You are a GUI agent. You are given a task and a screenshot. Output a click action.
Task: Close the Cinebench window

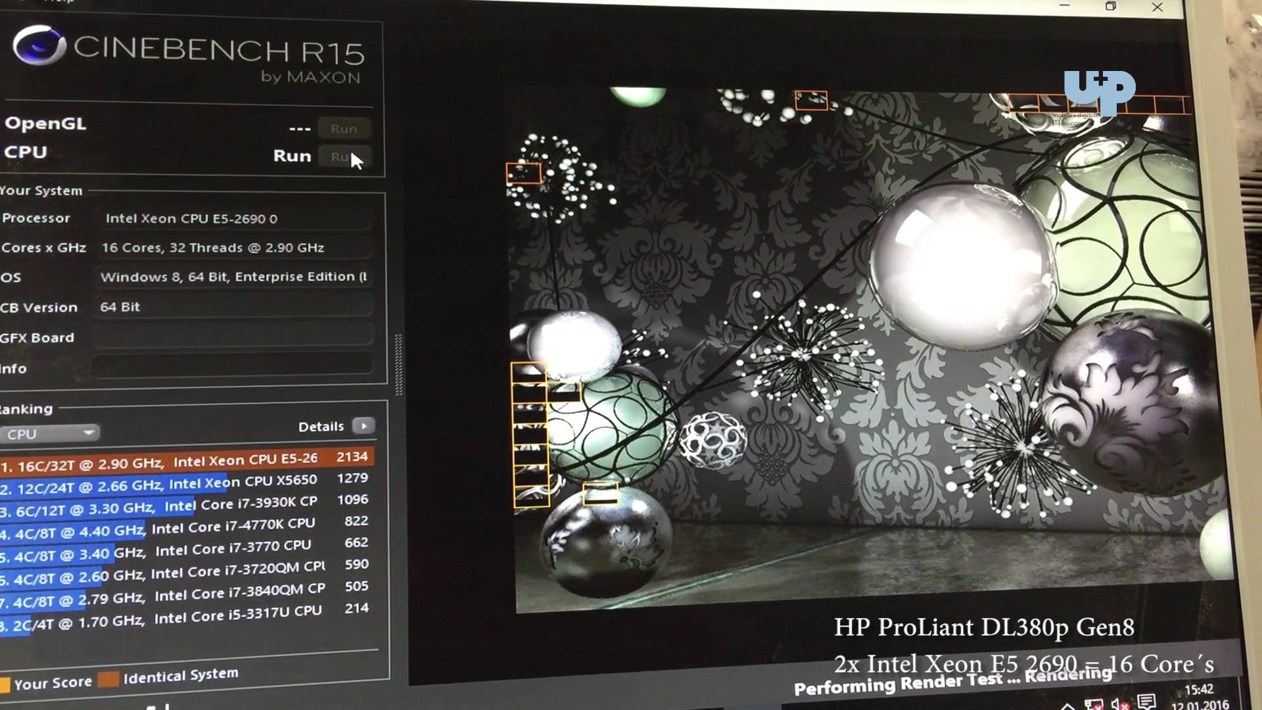1157,7
